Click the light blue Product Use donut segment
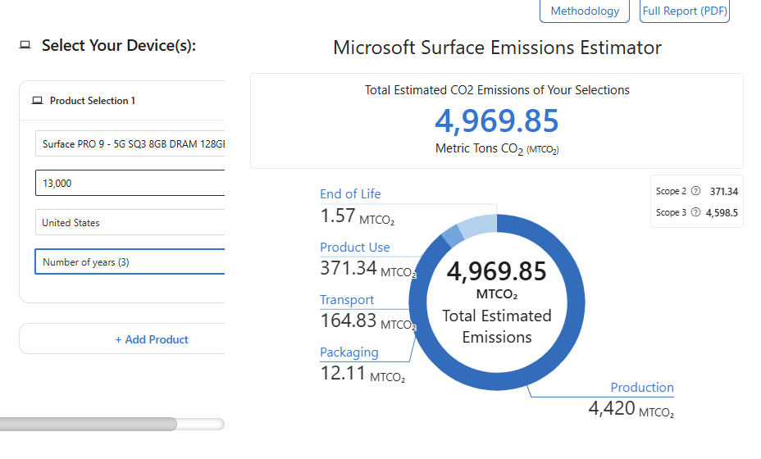 click(x=477, y=226)
